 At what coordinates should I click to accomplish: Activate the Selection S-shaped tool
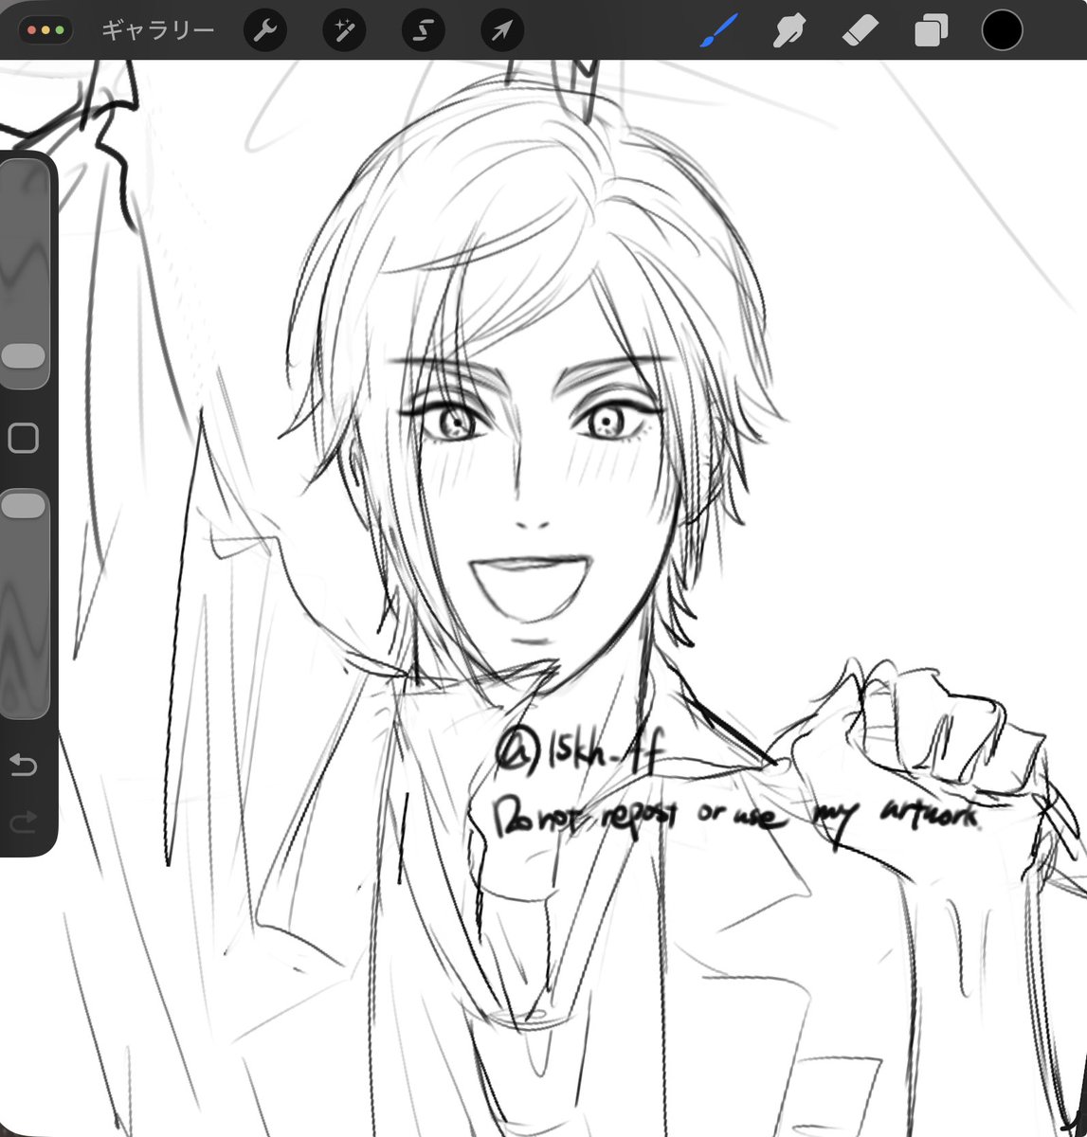click(x=424, y=31)
